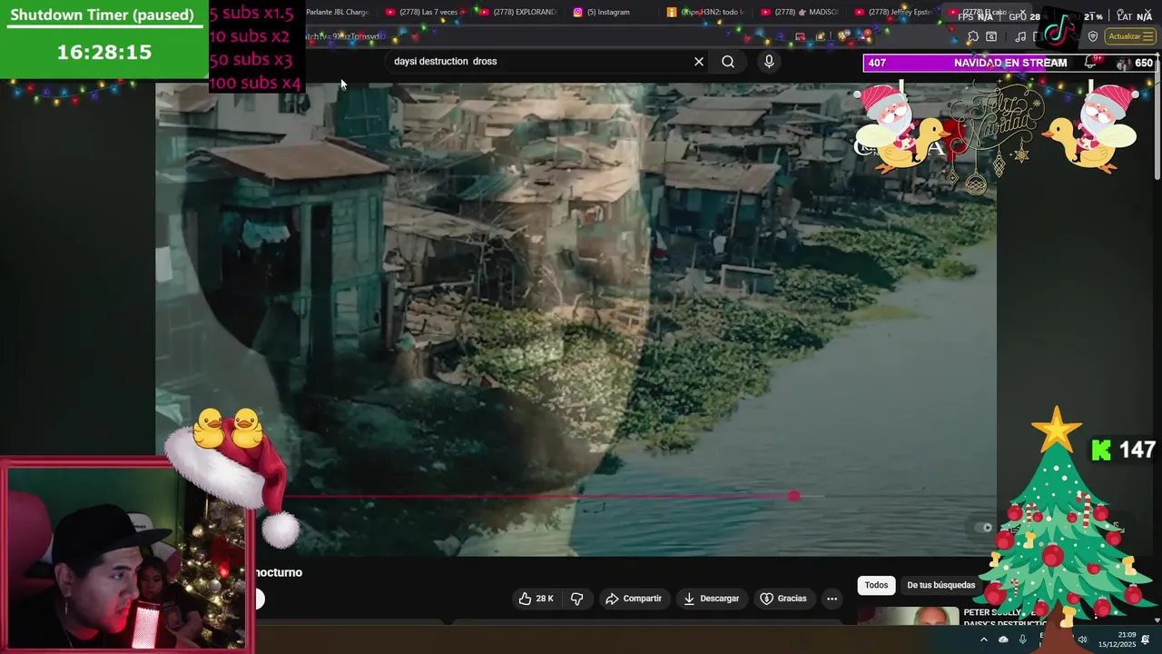This screenshot has width=1162, height=654.
Task: Select the De tus búsquedas chip
Action: 940,585
